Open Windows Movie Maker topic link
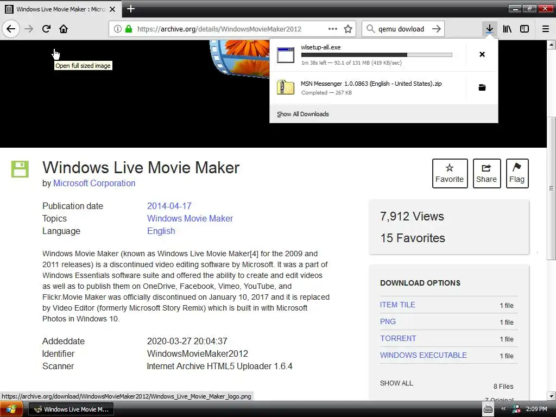This screenshot has height=417, width=556. 190,218
